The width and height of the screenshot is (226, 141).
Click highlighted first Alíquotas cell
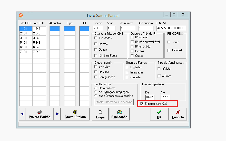pos(55,29)
